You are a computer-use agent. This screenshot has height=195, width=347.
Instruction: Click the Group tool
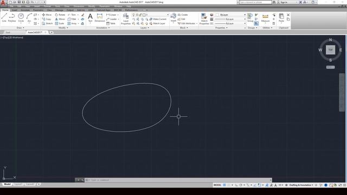tap(250, 17)
